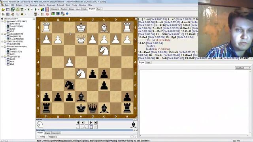Open the Advanced menu
Viewport: 253px width, 142px height.
point(51,5)
